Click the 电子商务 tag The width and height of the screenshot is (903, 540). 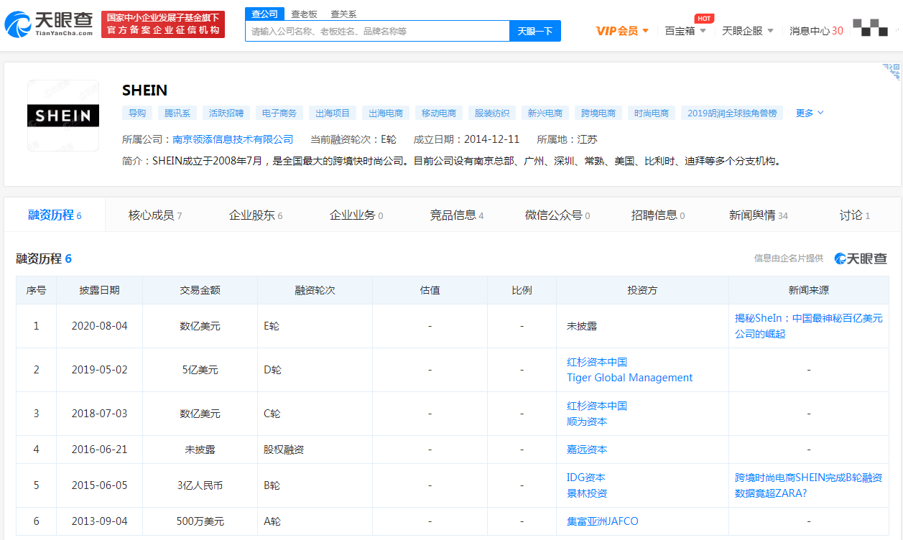click(x=279, y=113)
